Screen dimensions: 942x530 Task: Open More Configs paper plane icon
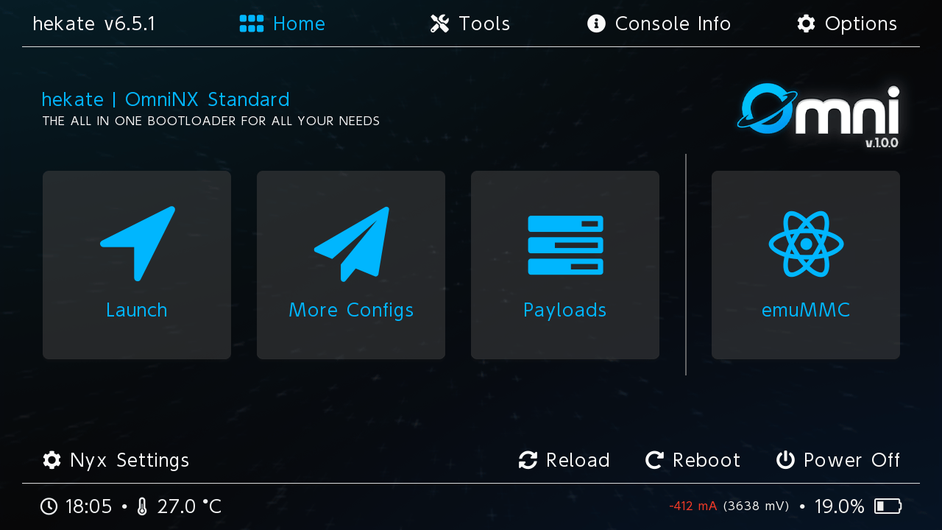(x=352, y=244)
